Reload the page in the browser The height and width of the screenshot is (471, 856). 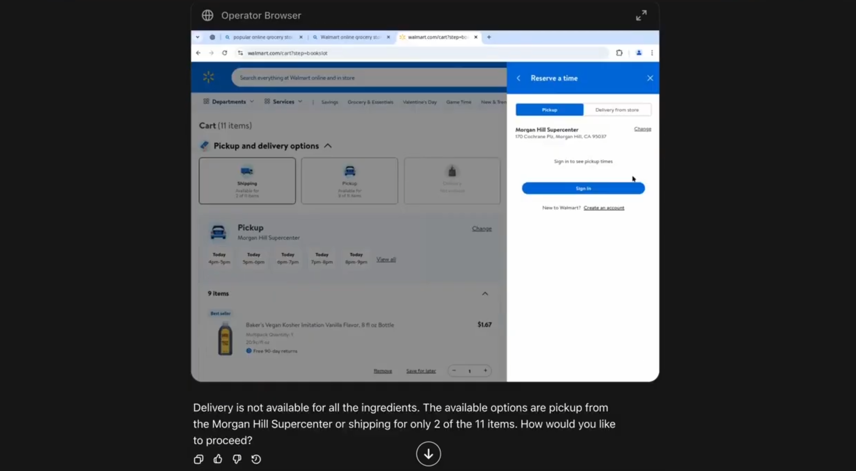(225, 53)
